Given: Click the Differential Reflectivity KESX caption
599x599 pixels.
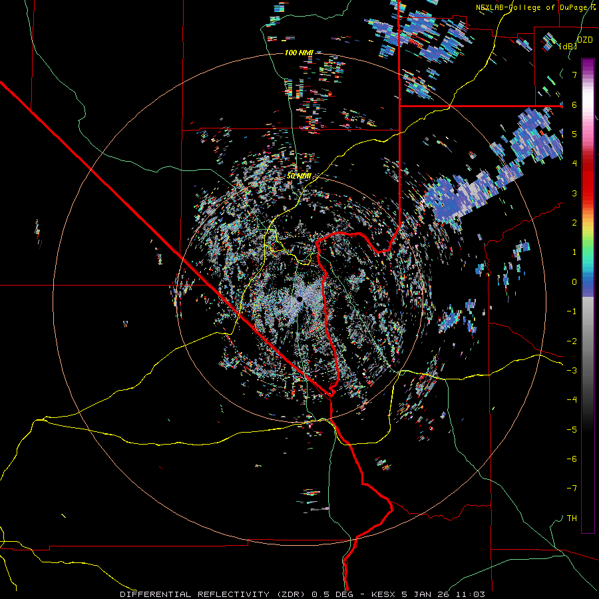Looking at the screenshot, I should [303, 594].
